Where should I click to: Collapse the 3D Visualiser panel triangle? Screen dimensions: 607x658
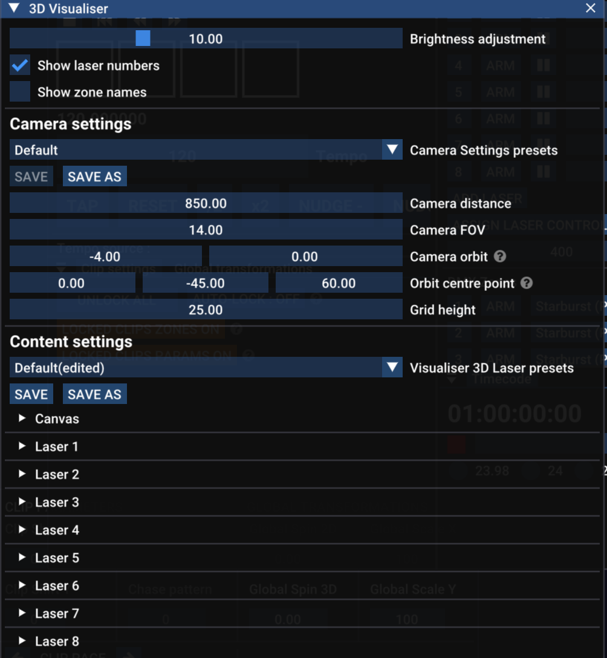pyautogui.click(x=15, y=8)
